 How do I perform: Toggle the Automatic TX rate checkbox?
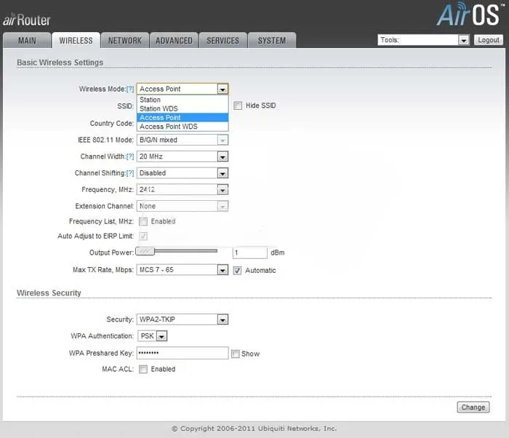(x=238, y=271)
